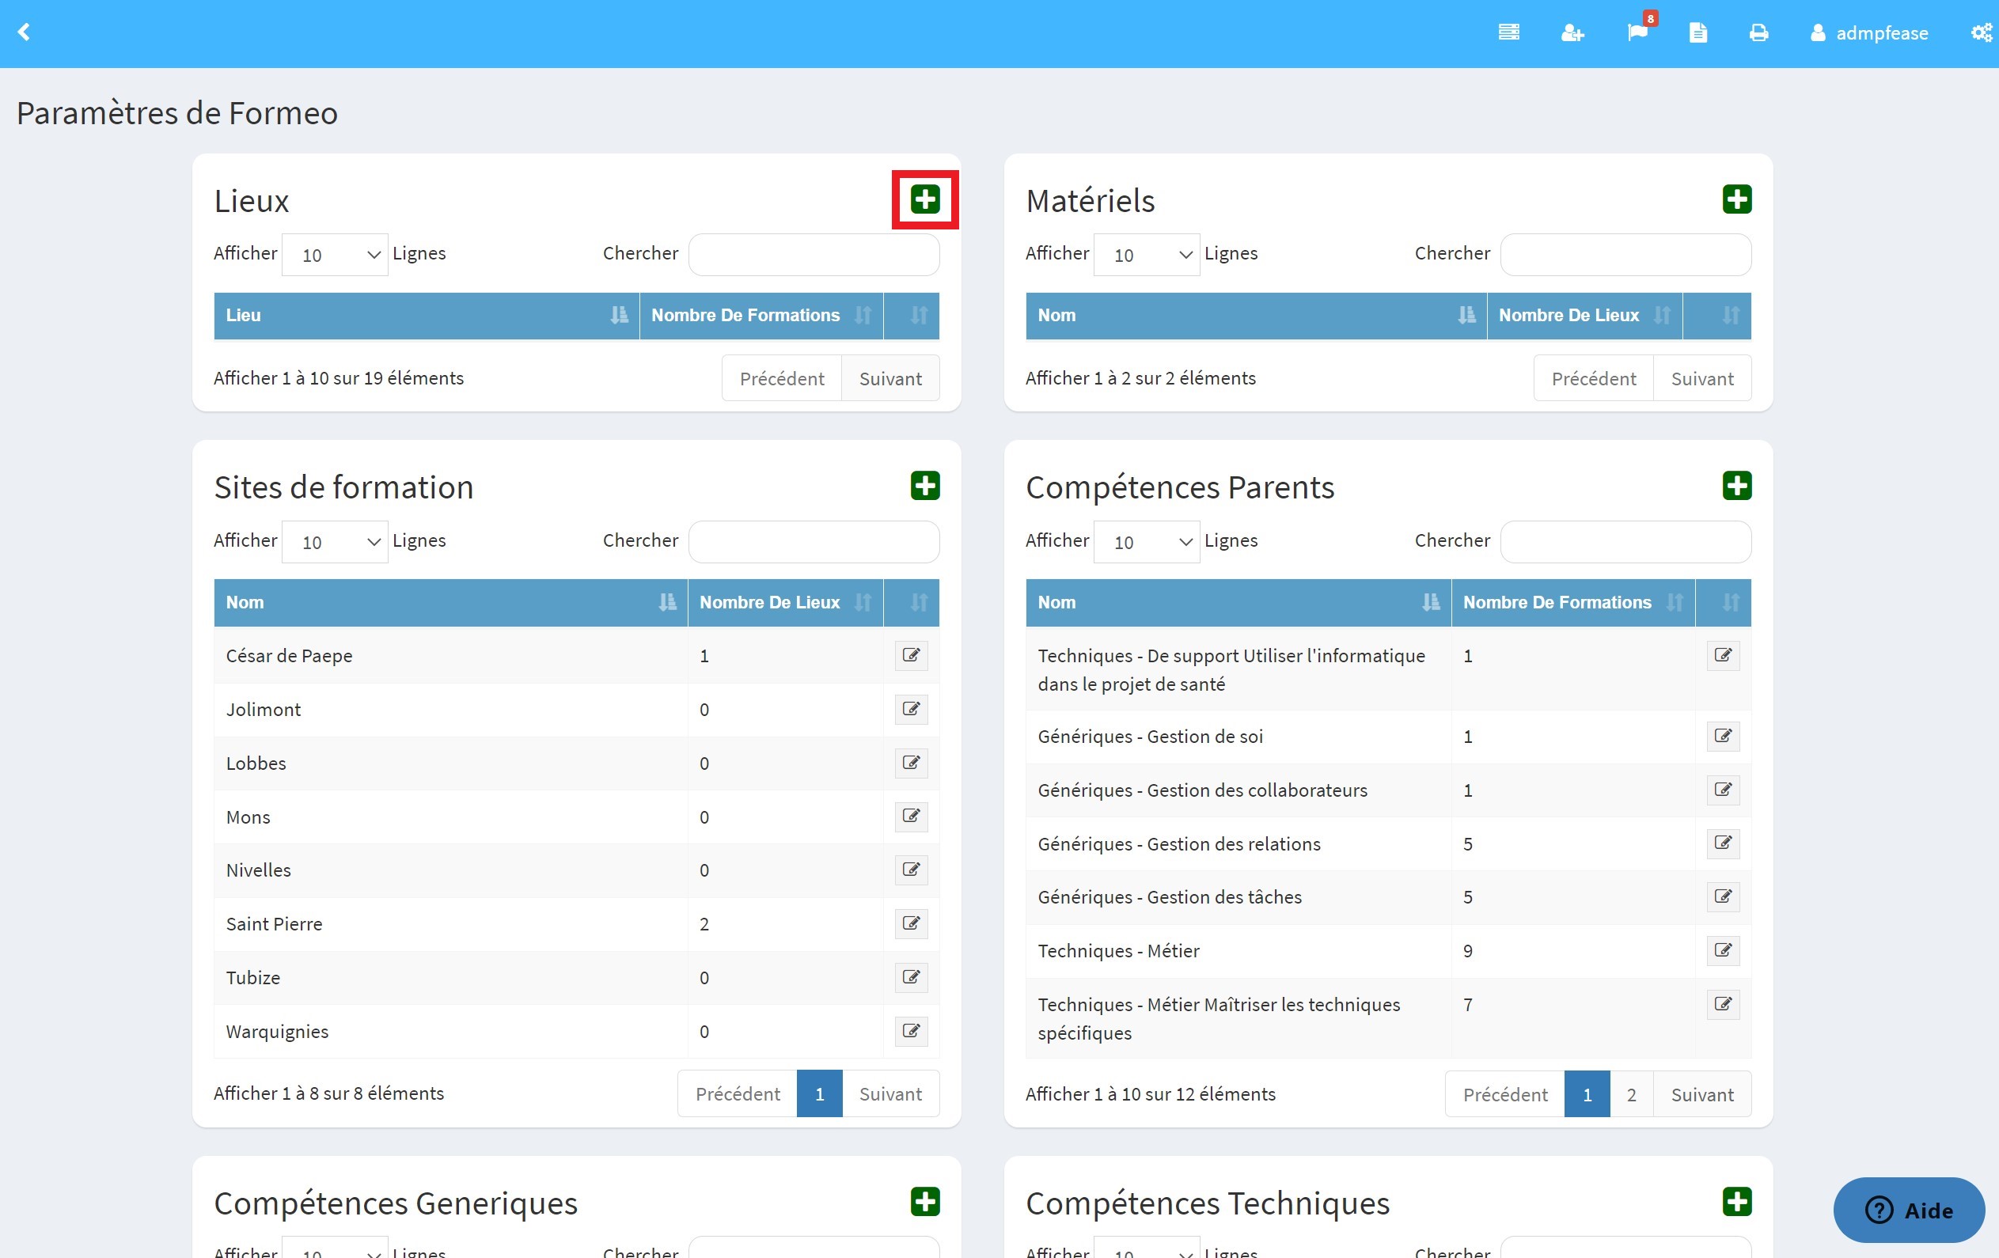This screenshot has height=1258, width=1999.
Task: Edit the Tubize site row
Action: pyautogui.click(x=911, y=976)
